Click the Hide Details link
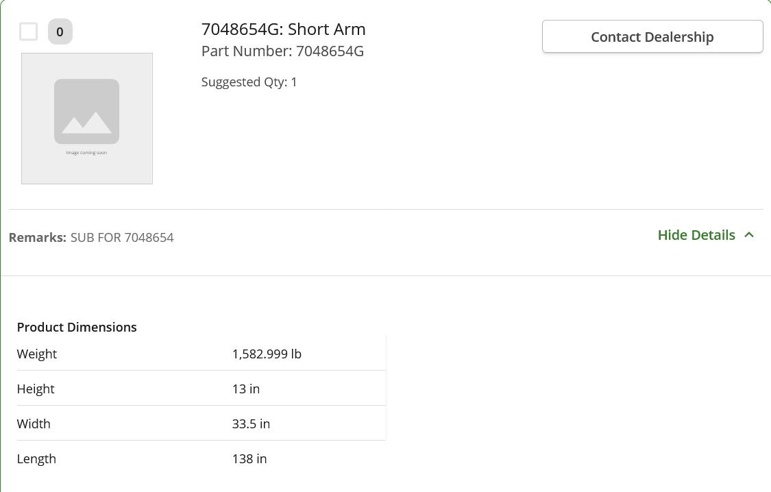Screen dimensions: 771x492 (x=696, y=235)
